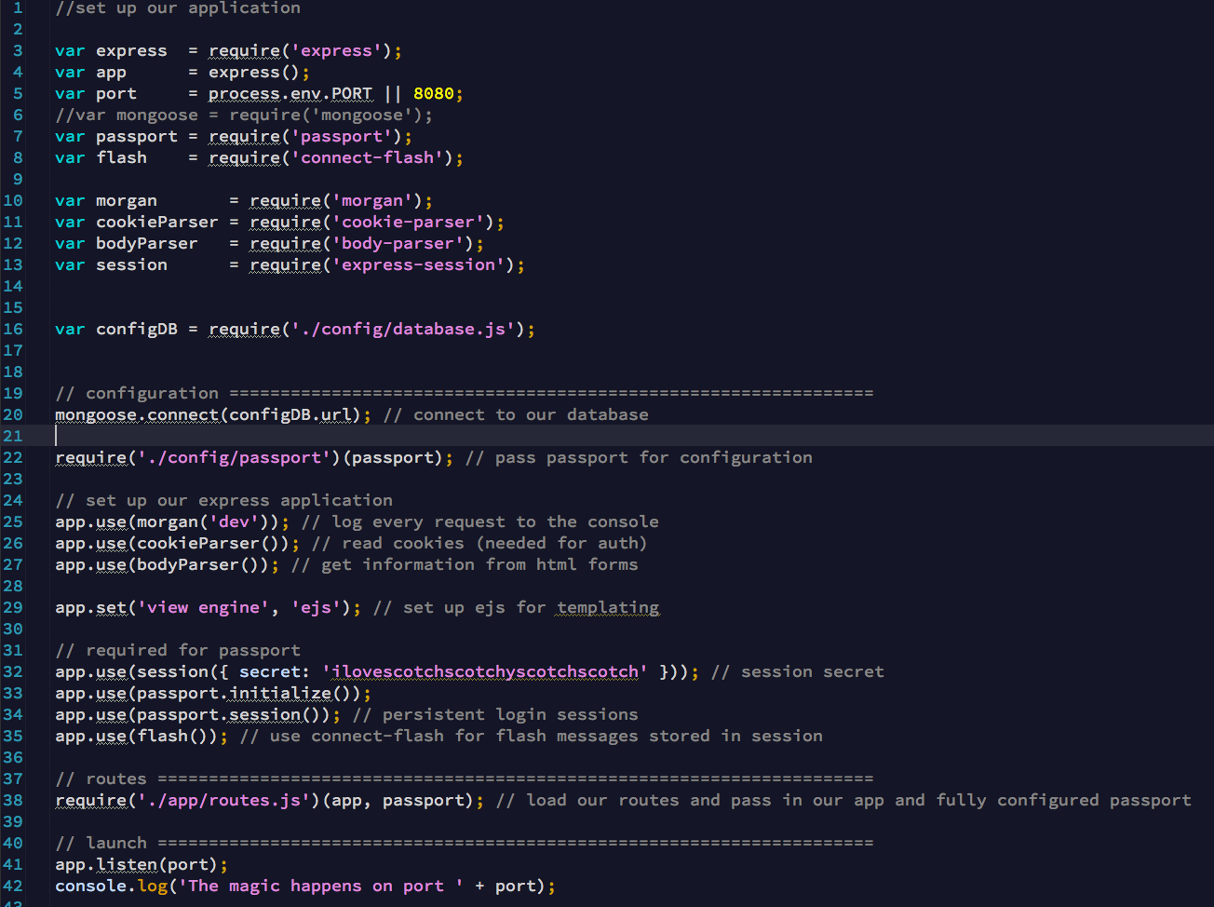This screenshot has height=907, width=1214.
Task: Click the commented-out '//var mongoose' line
Action: [x=244, y=115]
